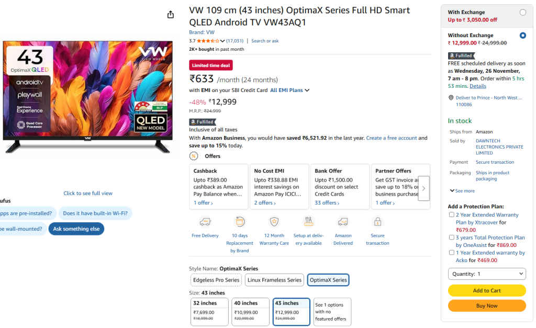Click the Offers percent badge icon
This screenshot has width=536, height=328.
click(194, 156)
